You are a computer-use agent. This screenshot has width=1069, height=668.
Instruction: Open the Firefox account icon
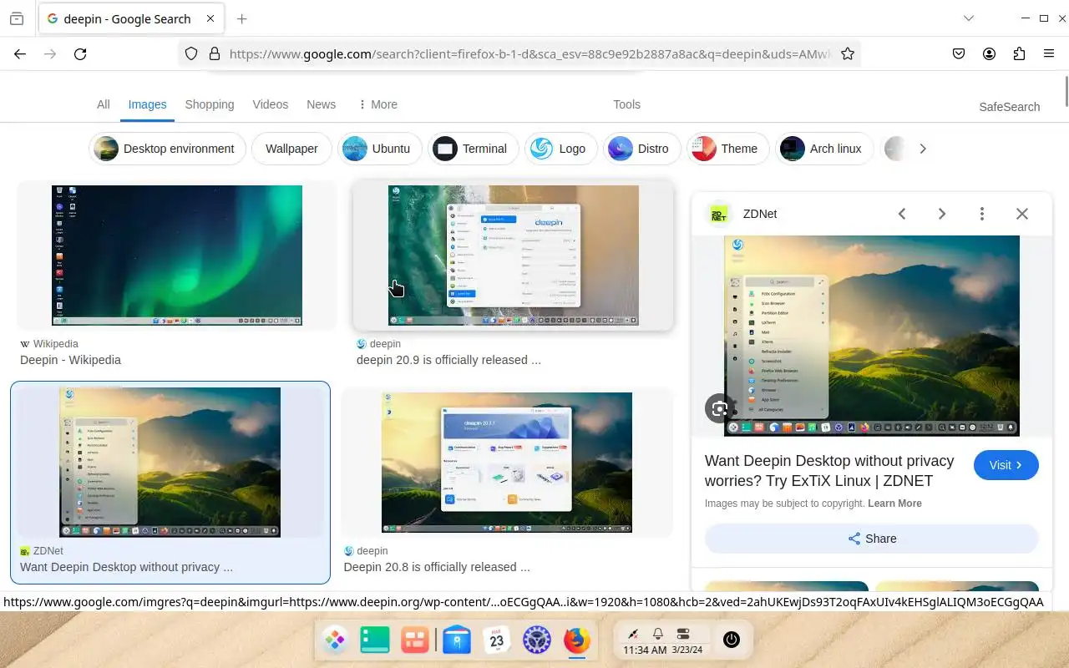tap(989, 53)
